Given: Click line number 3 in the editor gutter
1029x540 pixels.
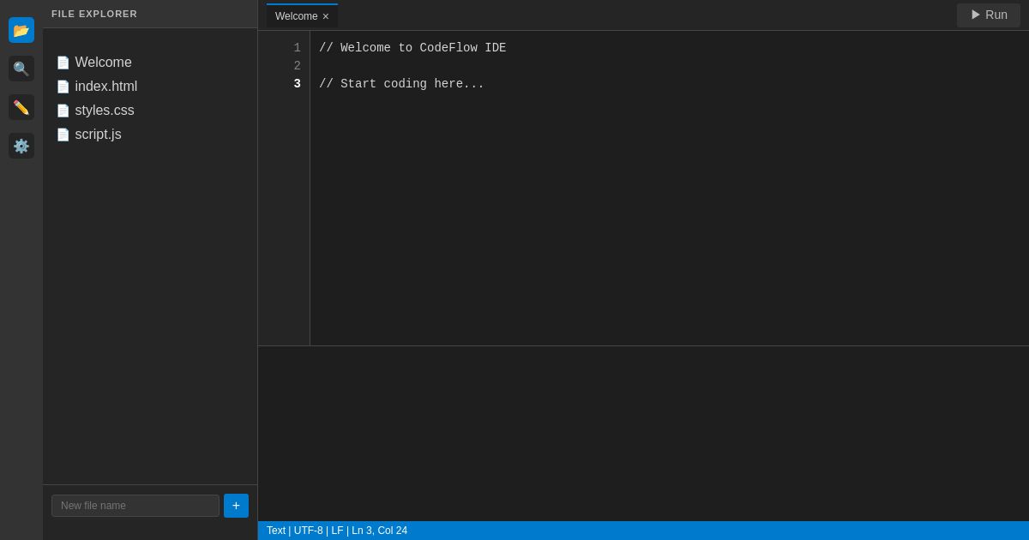Looking at the screenshot, I should coord(297,84).
